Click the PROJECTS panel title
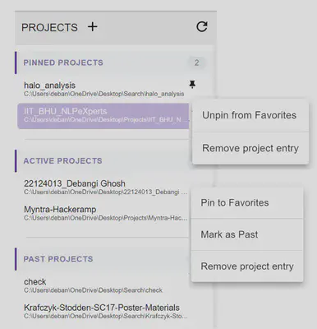The height and width of the screenshot is (329, 317). pyautogui.click(x=49, y=27)
